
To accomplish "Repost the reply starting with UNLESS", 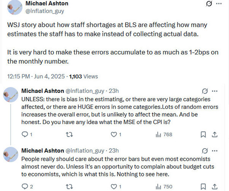I will click(x=69, y=134).
